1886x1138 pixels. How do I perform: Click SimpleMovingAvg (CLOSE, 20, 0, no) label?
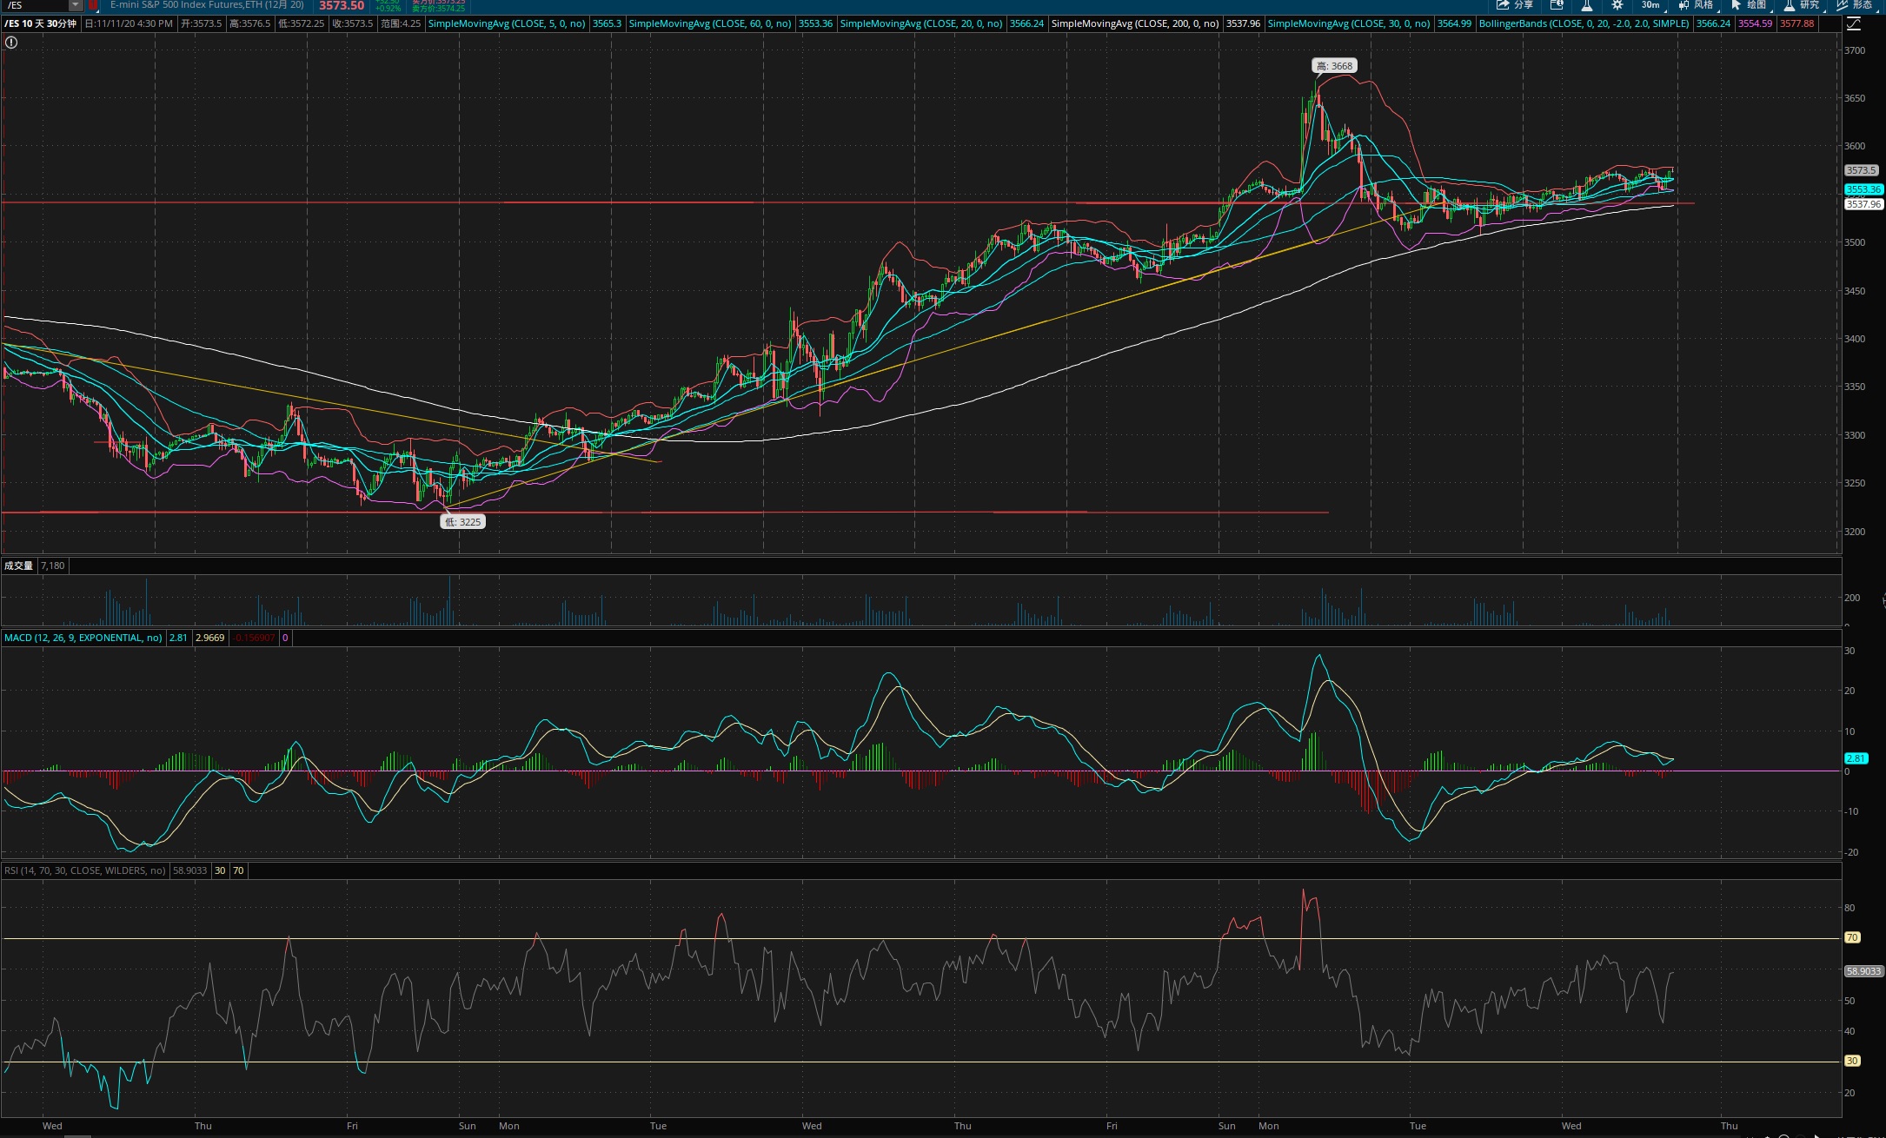click(x=921, y=23)
